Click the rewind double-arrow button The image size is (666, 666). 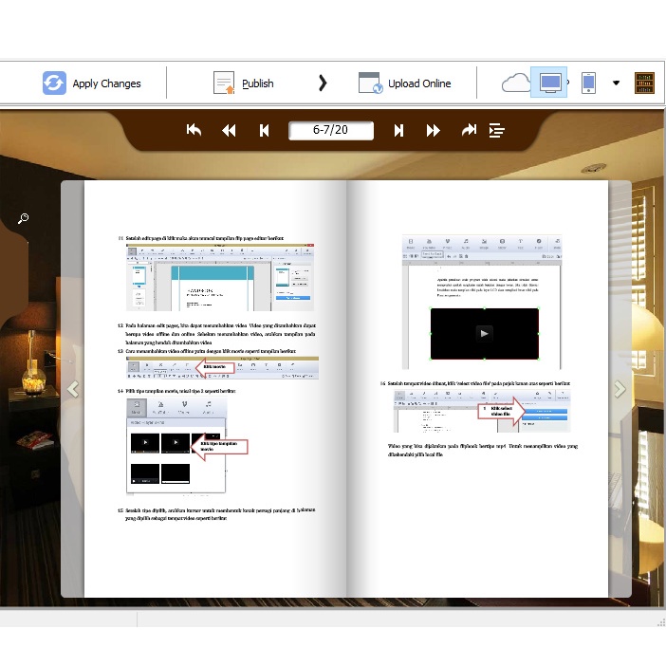point(229,131)
